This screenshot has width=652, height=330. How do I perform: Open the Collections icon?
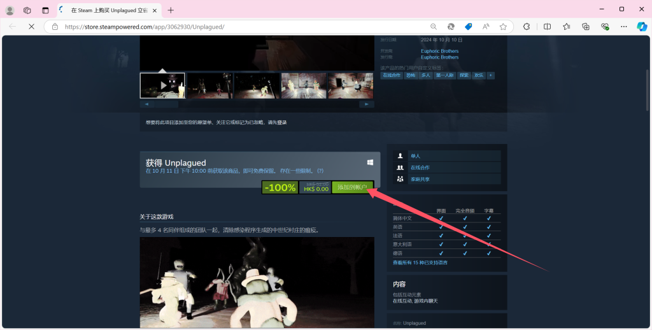(x=586, y=27)
